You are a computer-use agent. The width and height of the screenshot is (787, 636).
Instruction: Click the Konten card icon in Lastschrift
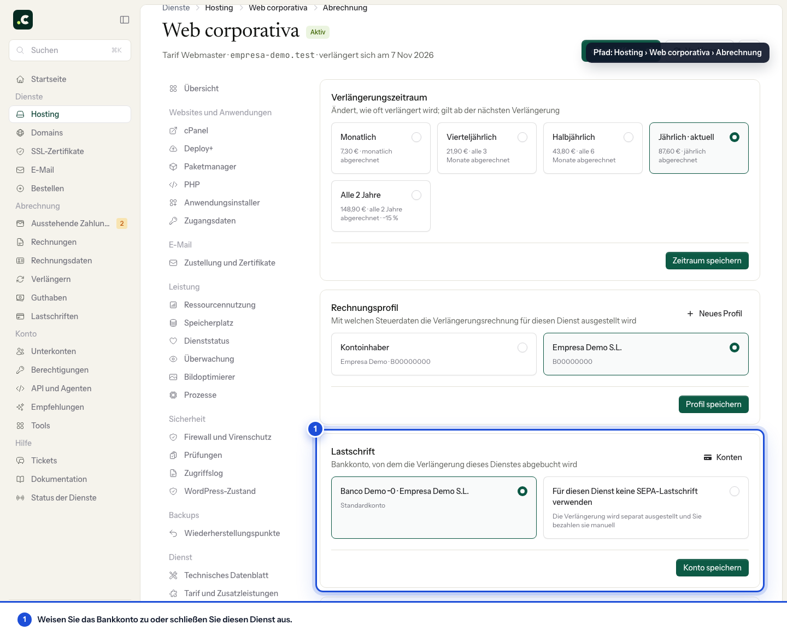tap(708, 457)
